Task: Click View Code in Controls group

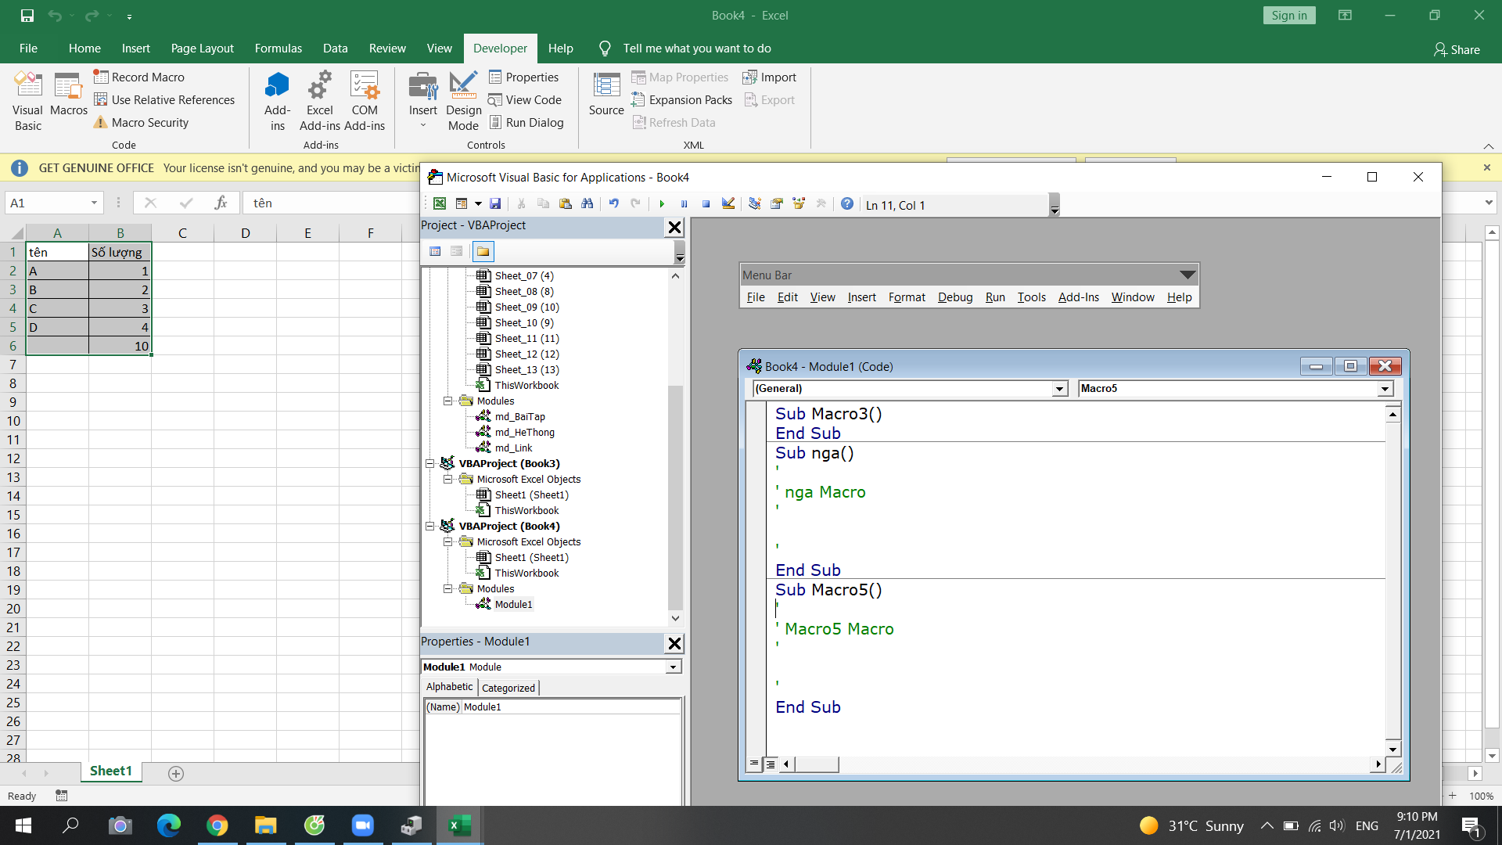Action: (x=525, y=99)
